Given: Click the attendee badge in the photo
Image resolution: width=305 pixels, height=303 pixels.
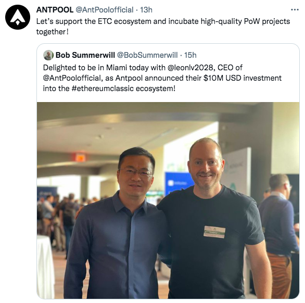Looking at the screenshot, I should (214, 232).
